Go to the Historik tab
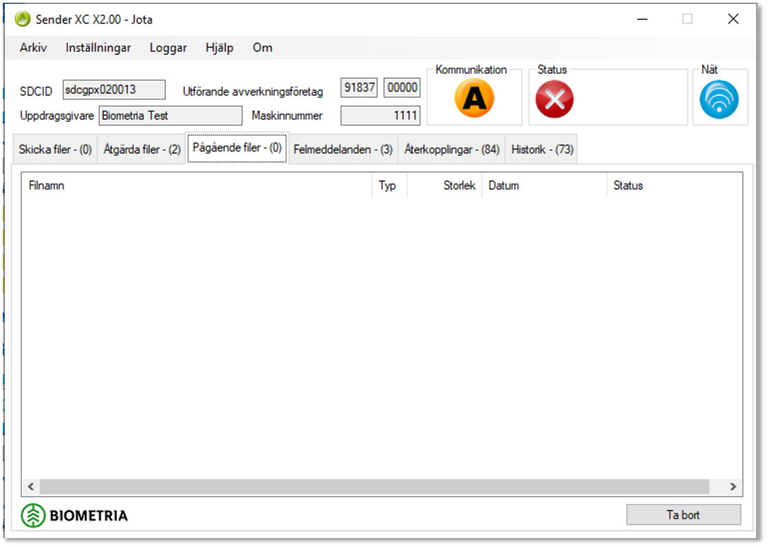The width and height of the screenshot is (768, 547). [542, 149]
